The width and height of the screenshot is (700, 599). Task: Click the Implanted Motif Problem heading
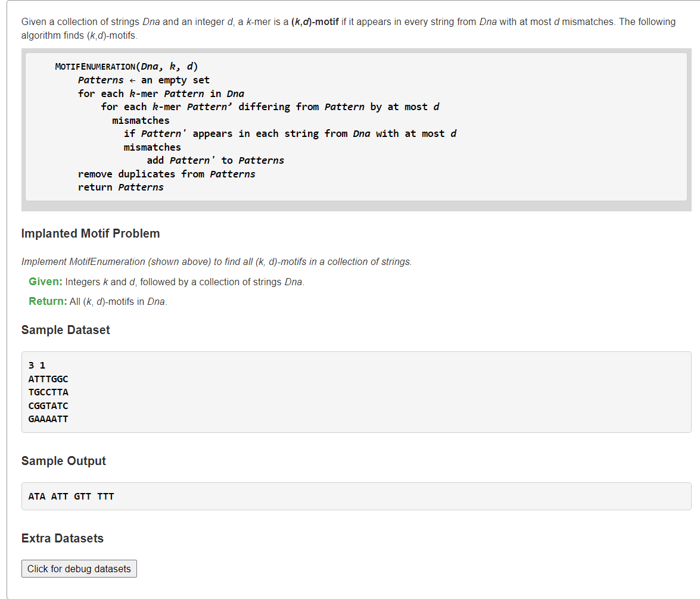pyautogui.click(x=91, y=233)
